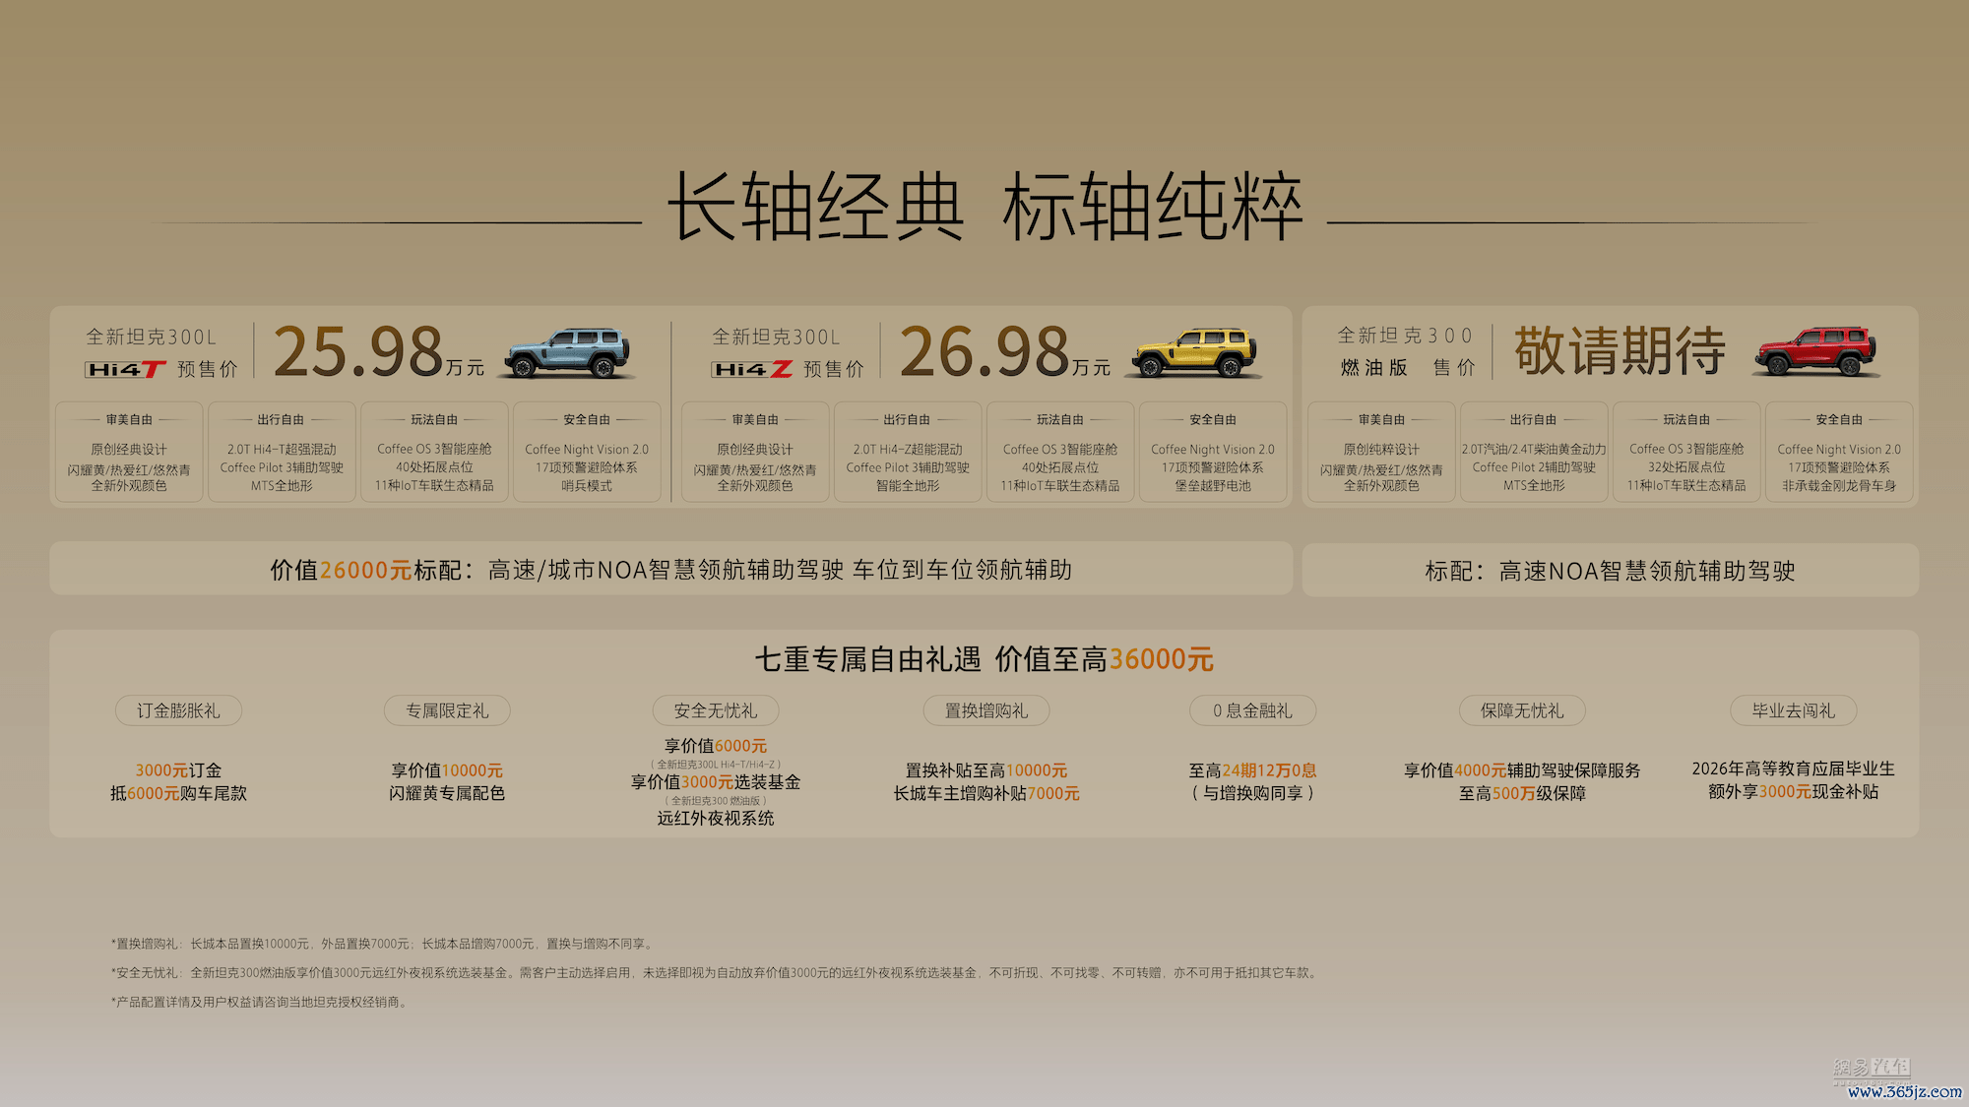
Task: Select the *产品配置详情 footnote line
Action: click(260, 1002)
